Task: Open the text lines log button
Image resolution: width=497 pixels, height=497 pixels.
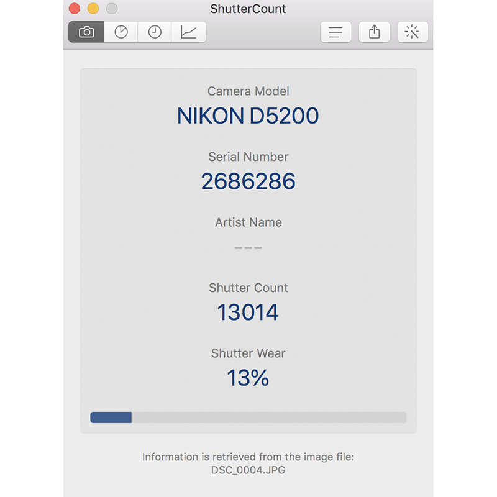Action: 335,32
